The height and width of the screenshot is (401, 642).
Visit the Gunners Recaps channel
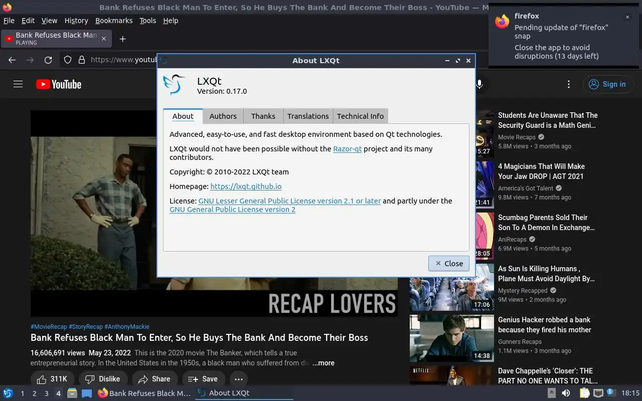click(520, 341)
